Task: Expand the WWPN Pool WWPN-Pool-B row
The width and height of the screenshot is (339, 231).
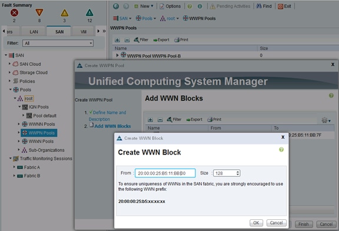Action: pyautogui.click(x=117, y=55)
